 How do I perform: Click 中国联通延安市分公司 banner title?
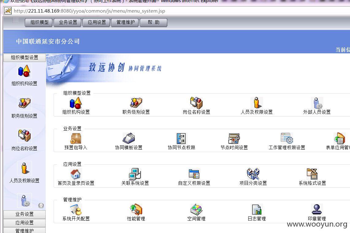[x=48, y=41]
